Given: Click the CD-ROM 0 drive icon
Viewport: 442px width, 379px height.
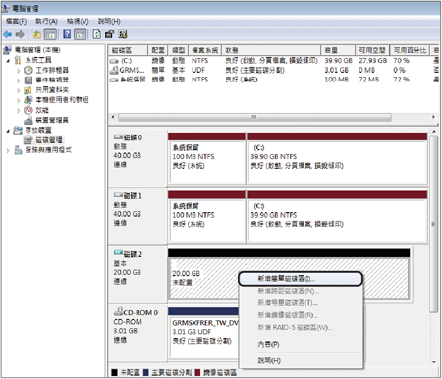Looking at the screenshot, I should [118, 311].
